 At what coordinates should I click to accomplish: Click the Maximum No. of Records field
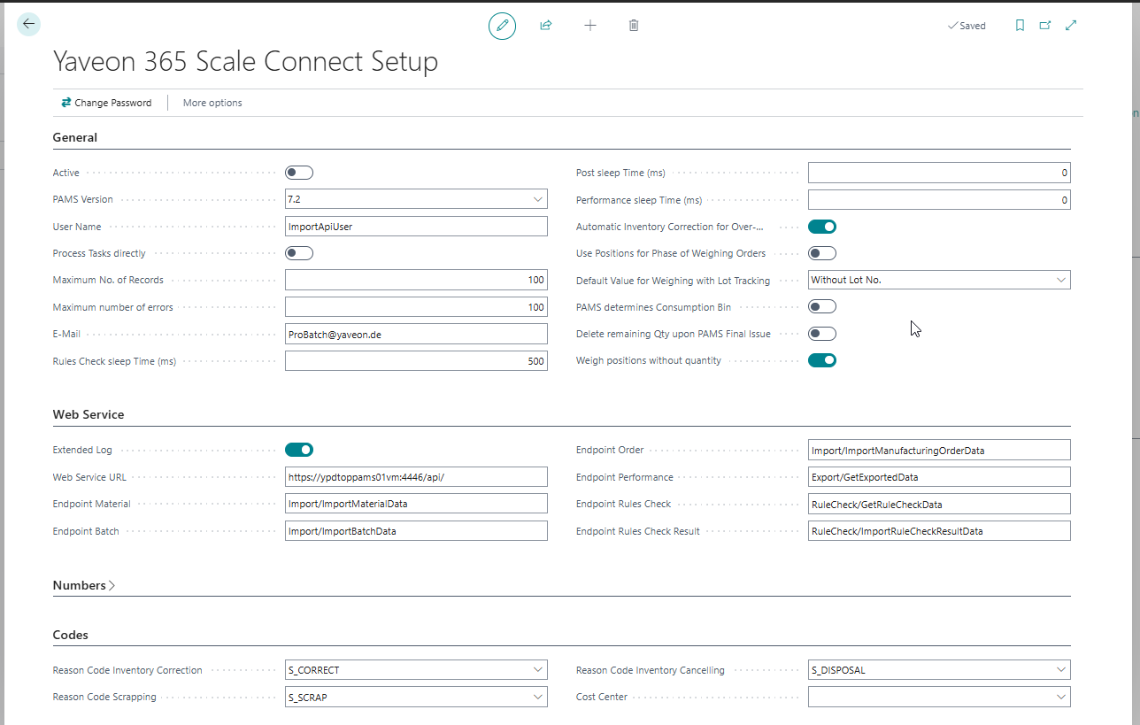[416, 280]
